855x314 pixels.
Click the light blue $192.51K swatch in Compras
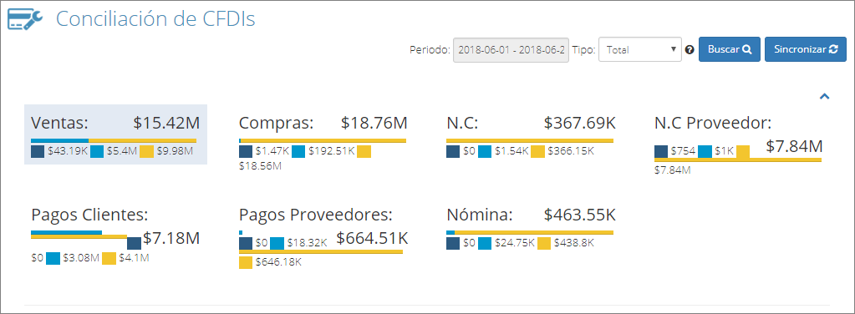tap(298, 151)
